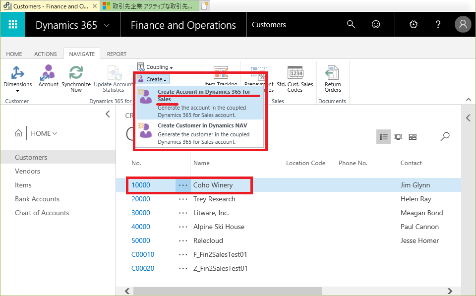Select the HOME ribbon tab
476x296 pixels.
tap(14, 54)
